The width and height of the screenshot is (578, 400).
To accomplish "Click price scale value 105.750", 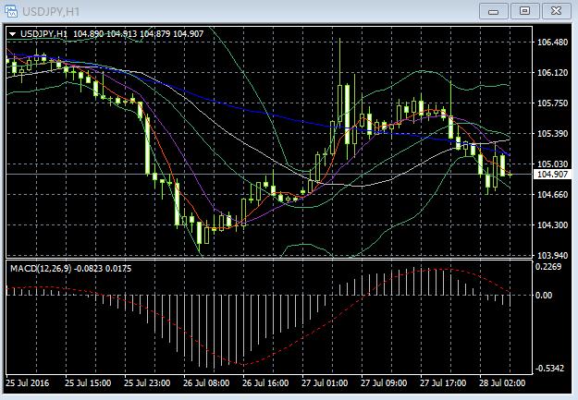I will pos(552,103).
